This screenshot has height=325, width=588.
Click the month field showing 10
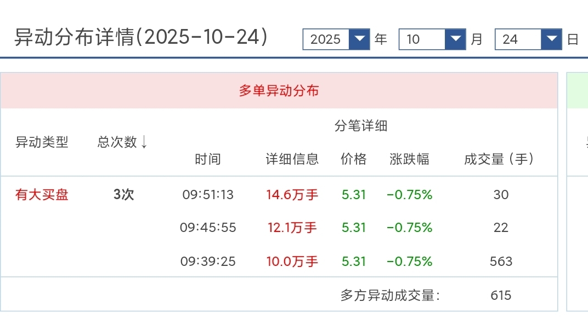[421, 39]
